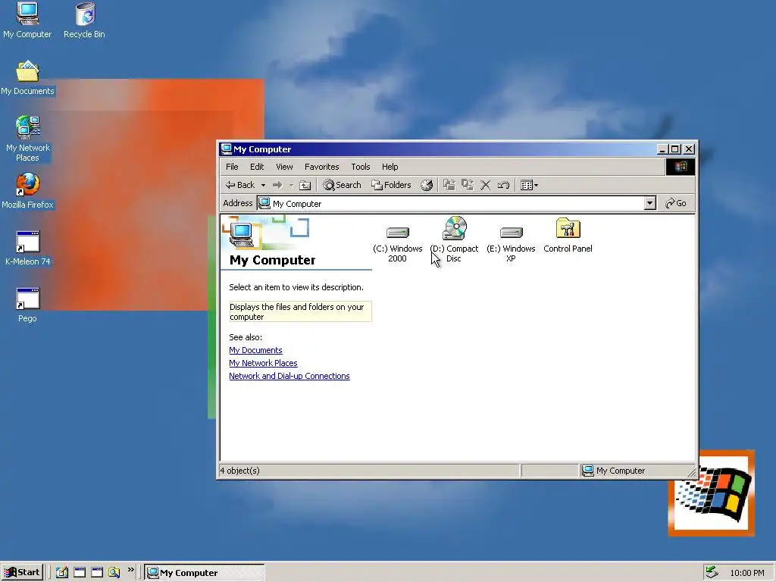This screenshot has width=776, height=582.
Task: Click inside the Address field
Action: (450, 203)
